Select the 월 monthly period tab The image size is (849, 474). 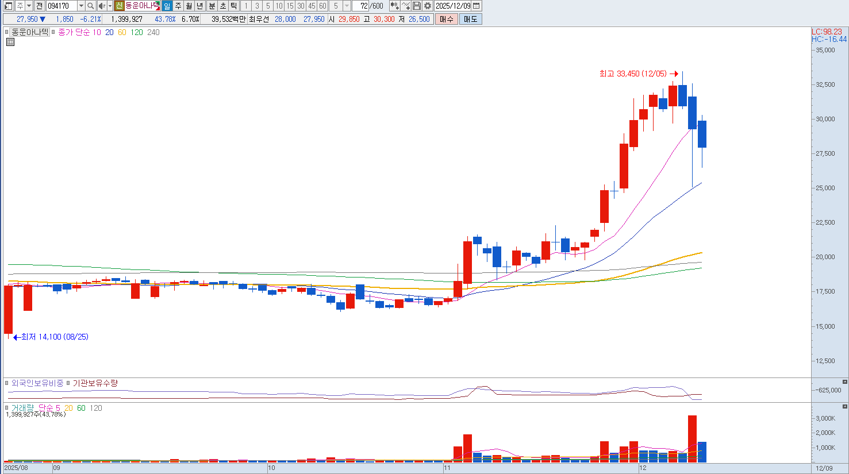(x=189, y=6)
